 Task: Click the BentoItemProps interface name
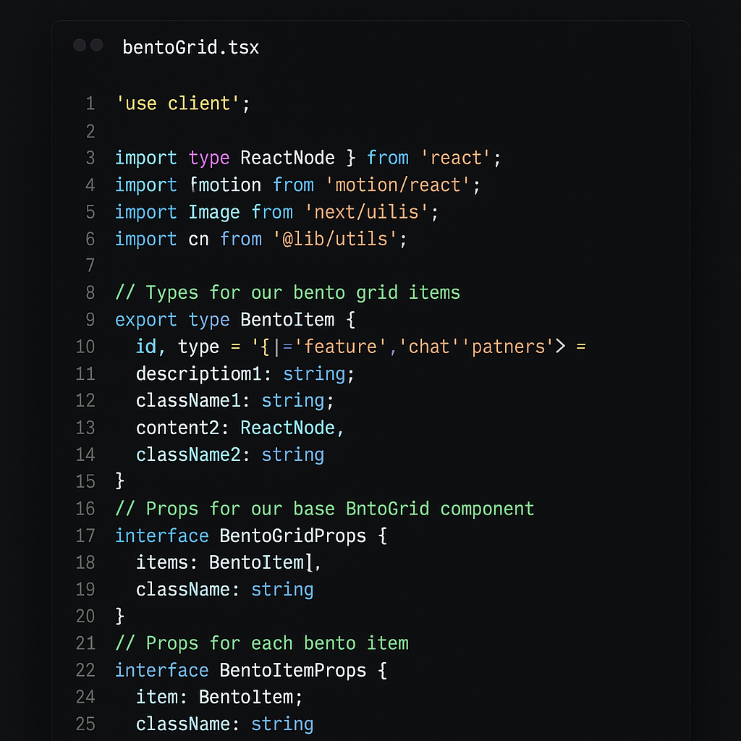(292, 670)
